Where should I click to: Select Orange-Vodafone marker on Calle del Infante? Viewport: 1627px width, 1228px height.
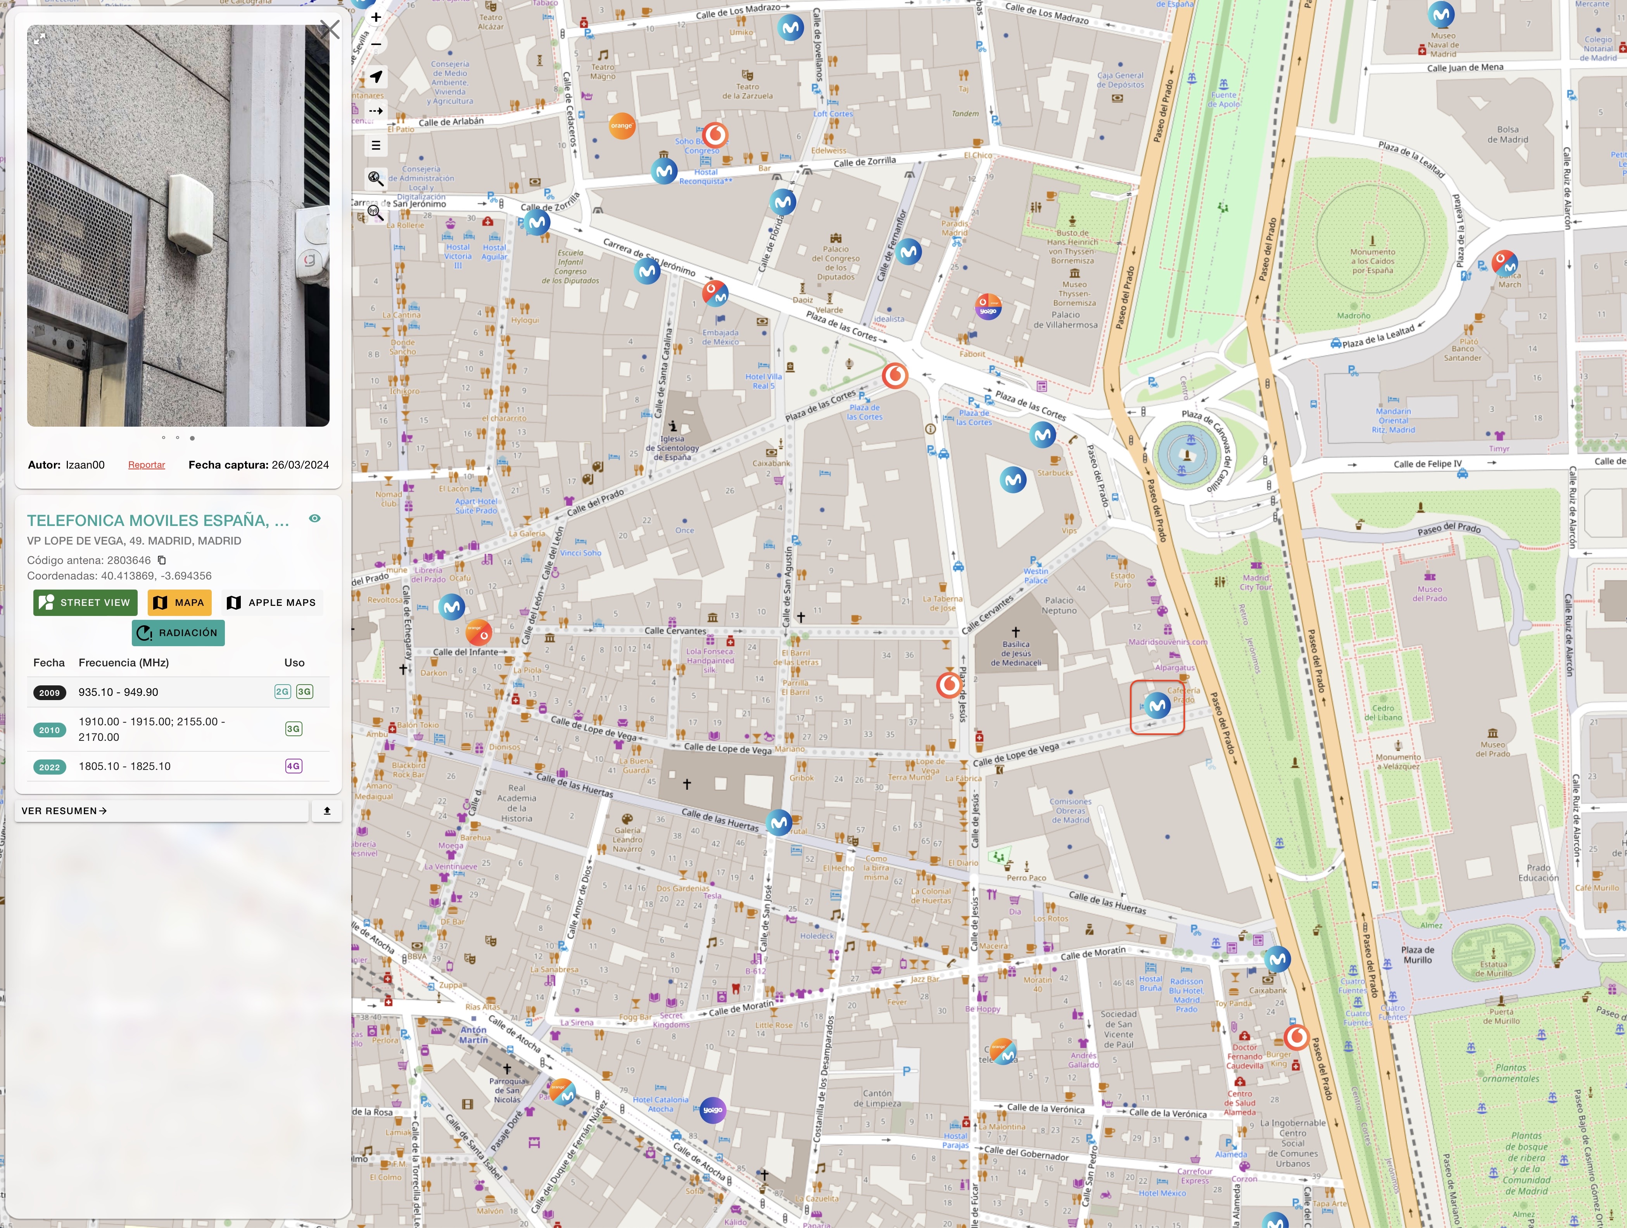479,632
